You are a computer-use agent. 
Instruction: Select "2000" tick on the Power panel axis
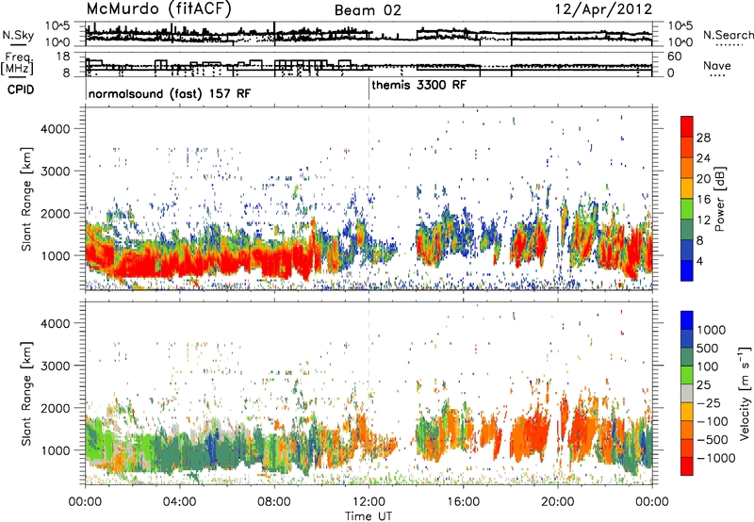[x=56, y=213]
